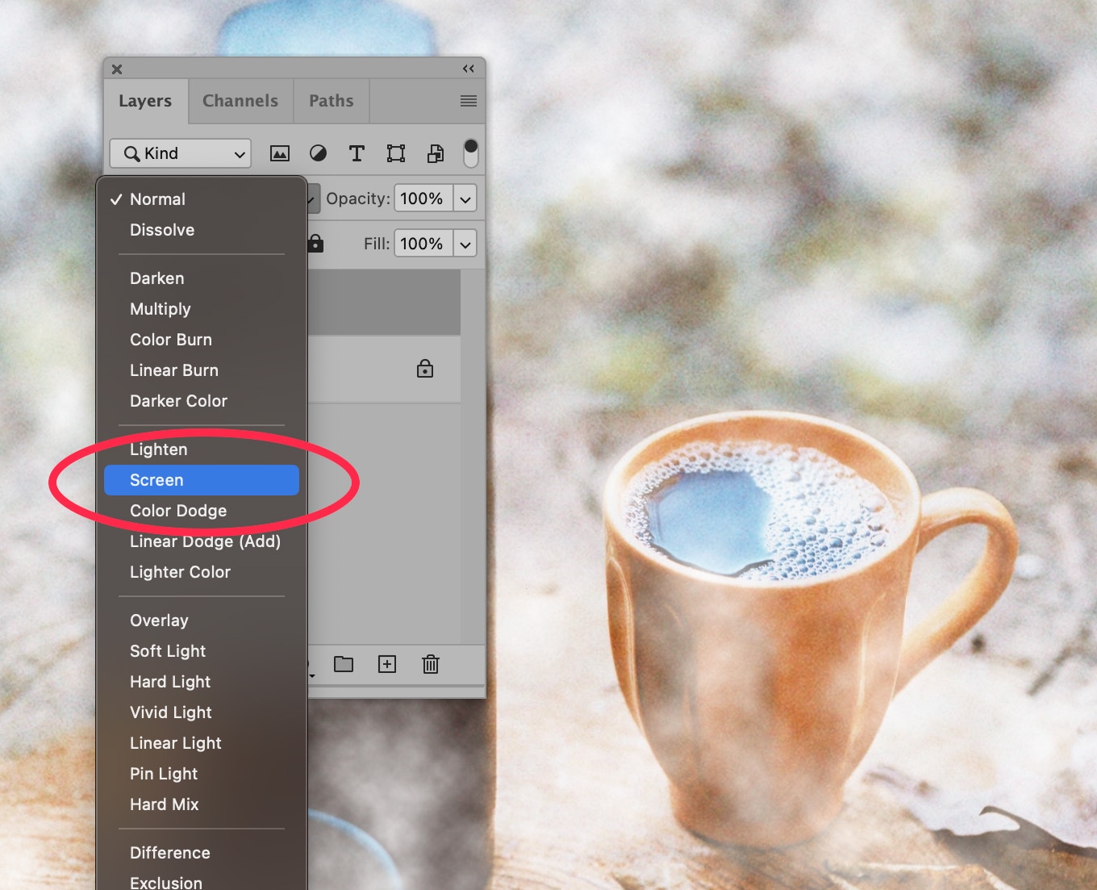Delete layer using the trash icon
The height and width of the screenshot is (890, 1097).
click(x=431, y=664)
